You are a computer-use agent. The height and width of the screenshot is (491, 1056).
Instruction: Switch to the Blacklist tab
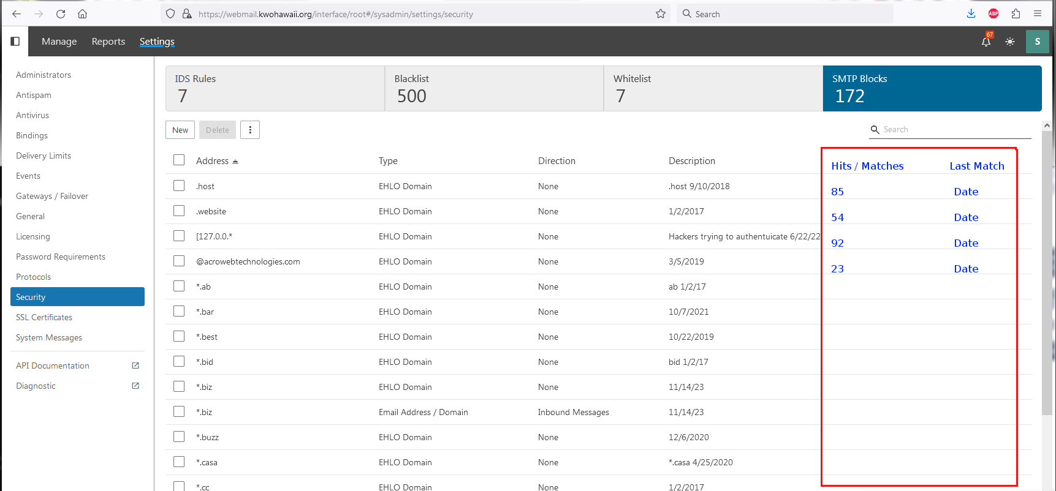494,88
